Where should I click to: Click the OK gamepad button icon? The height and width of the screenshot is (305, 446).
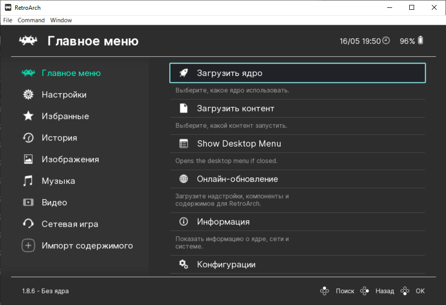(405, 291)
